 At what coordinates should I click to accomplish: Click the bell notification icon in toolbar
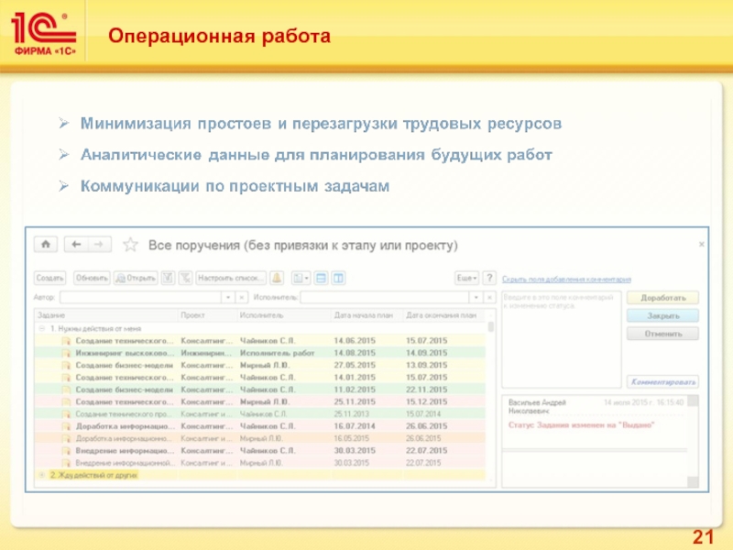tap(277, 278)
